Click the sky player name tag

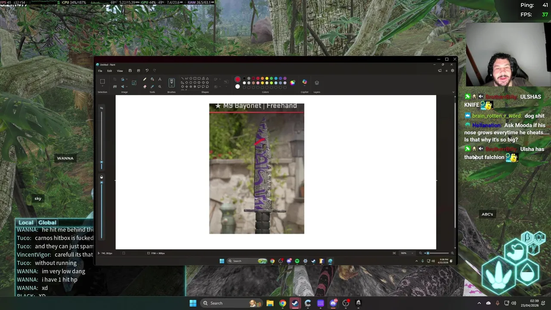click(x=38, y=198)
